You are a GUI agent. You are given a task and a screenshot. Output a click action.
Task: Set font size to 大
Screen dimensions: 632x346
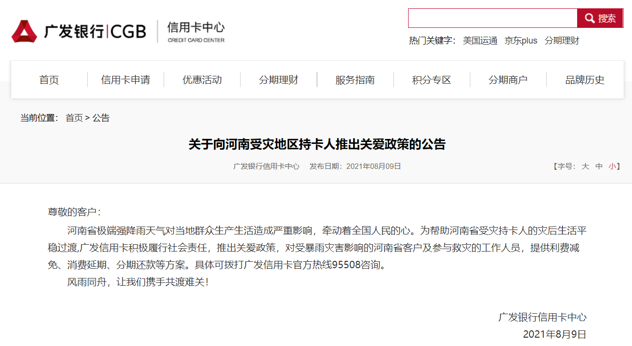click(585, 166)
